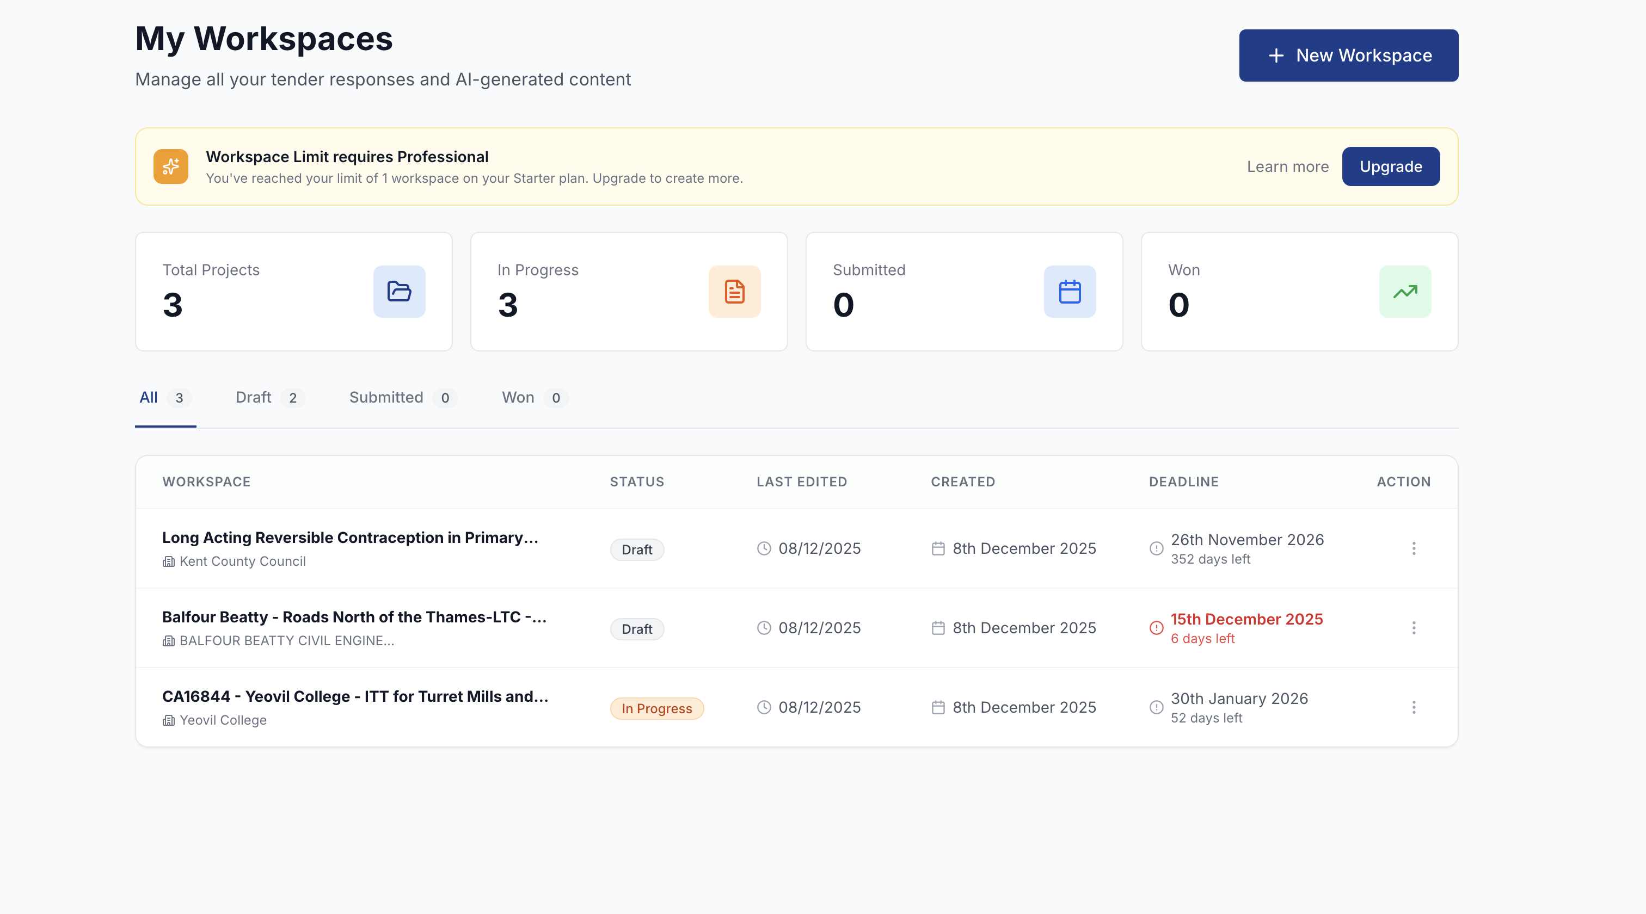1646x914 pixels.
Task: Click the Submitted calendar icon
Action: (1070, 292)
